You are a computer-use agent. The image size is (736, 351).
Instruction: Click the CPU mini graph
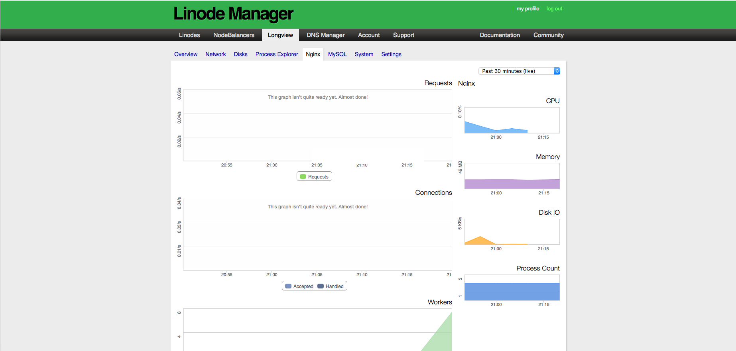point(512,120)
